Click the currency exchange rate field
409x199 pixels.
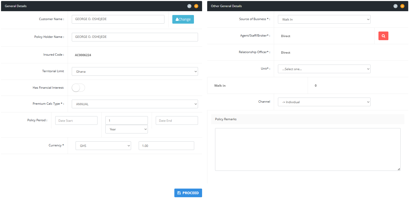[166, 146]
